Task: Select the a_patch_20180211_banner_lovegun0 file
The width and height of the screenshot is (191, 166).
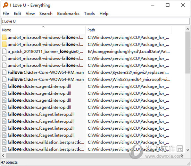Action: (45, 52)
